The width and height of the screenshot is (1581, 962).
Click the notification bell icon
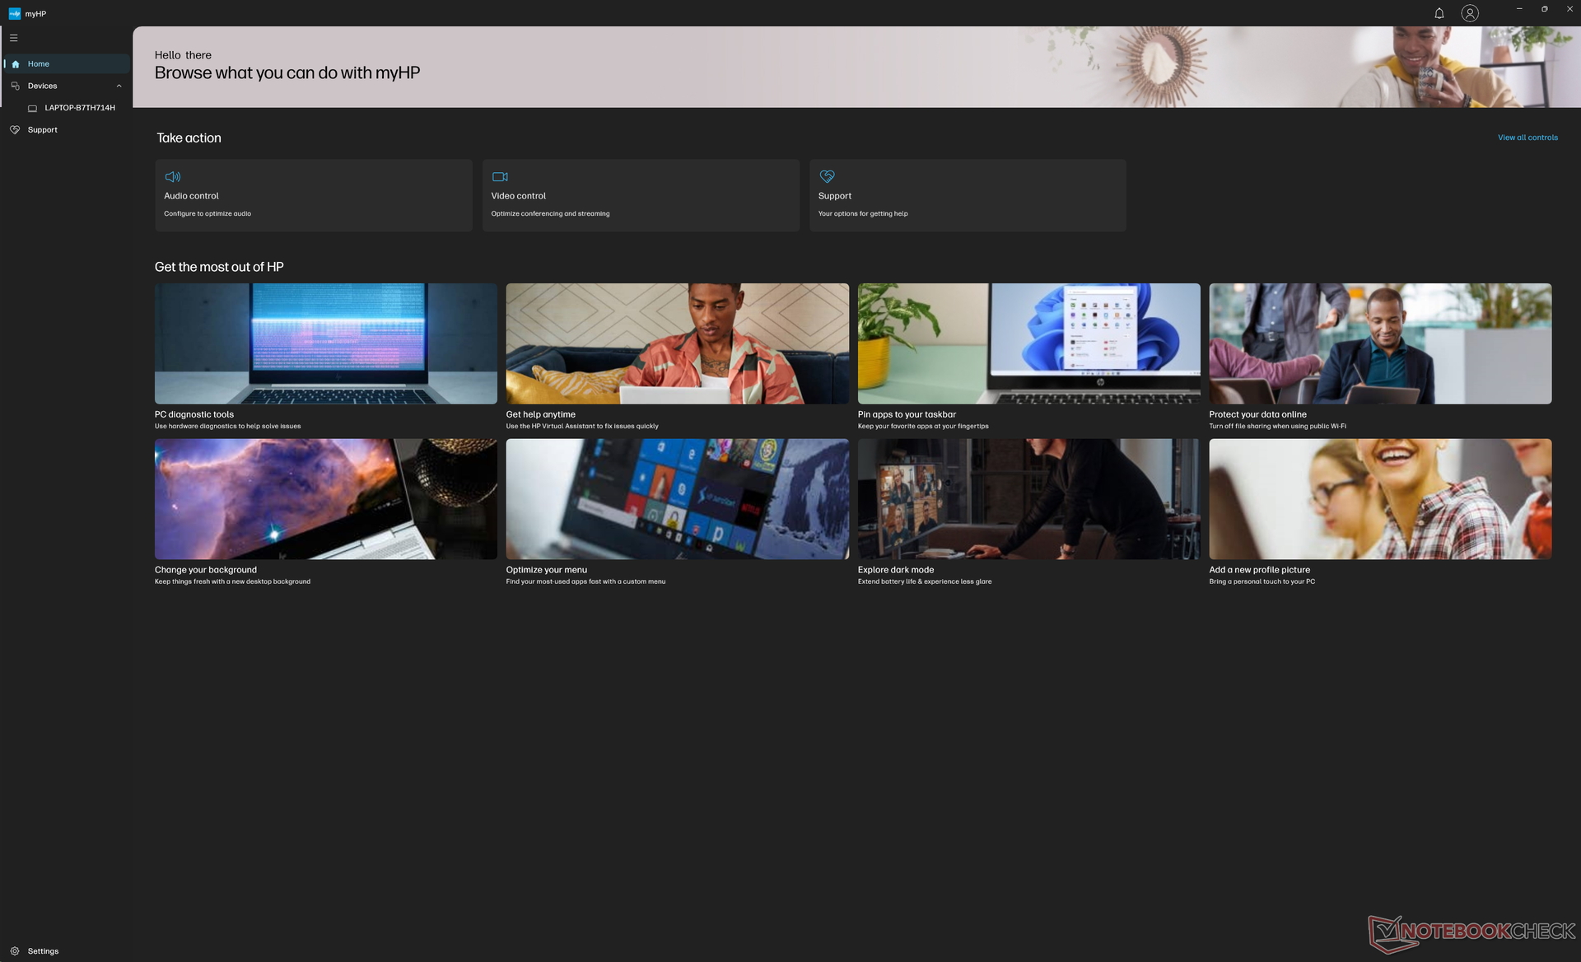tap(1439, 13)
